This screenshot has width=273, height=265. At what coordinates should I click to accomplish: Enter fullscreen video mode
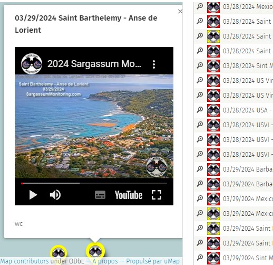[157, 195]
